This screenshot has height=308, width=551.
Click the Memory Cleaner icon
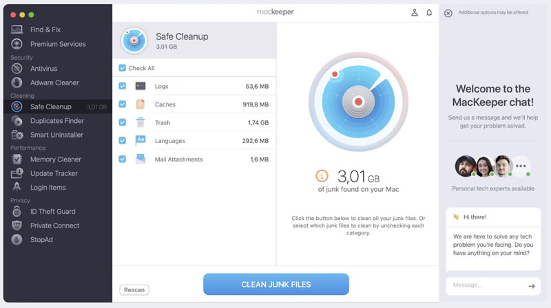pyautogui.click(x=17, y=159)
